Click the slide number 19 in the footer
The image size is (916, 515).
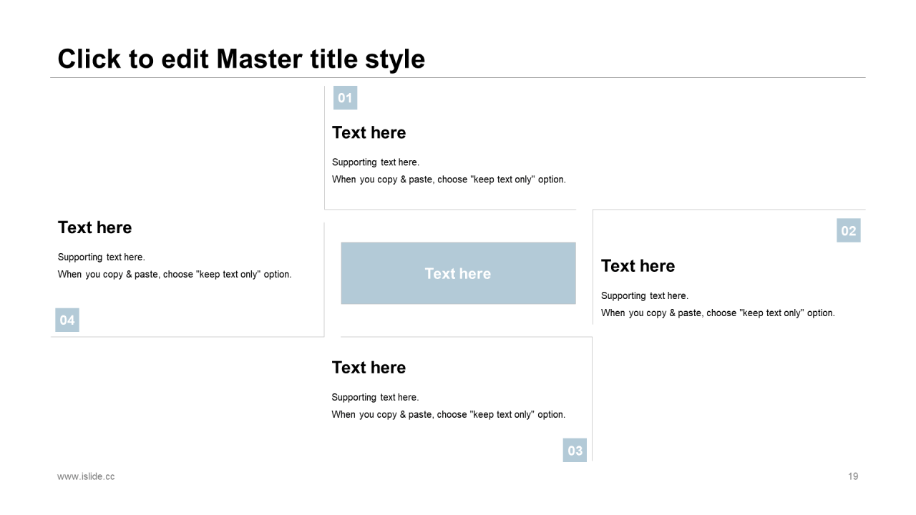853,476
